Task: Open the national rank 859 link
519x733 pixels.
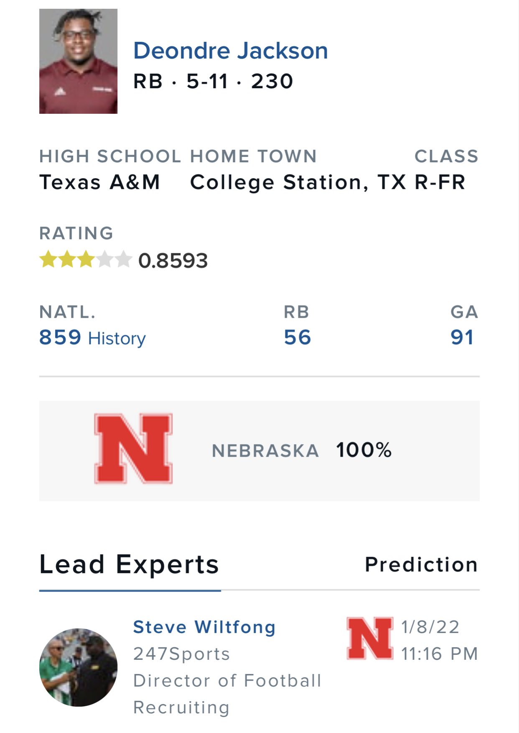Action: point(60,337)
